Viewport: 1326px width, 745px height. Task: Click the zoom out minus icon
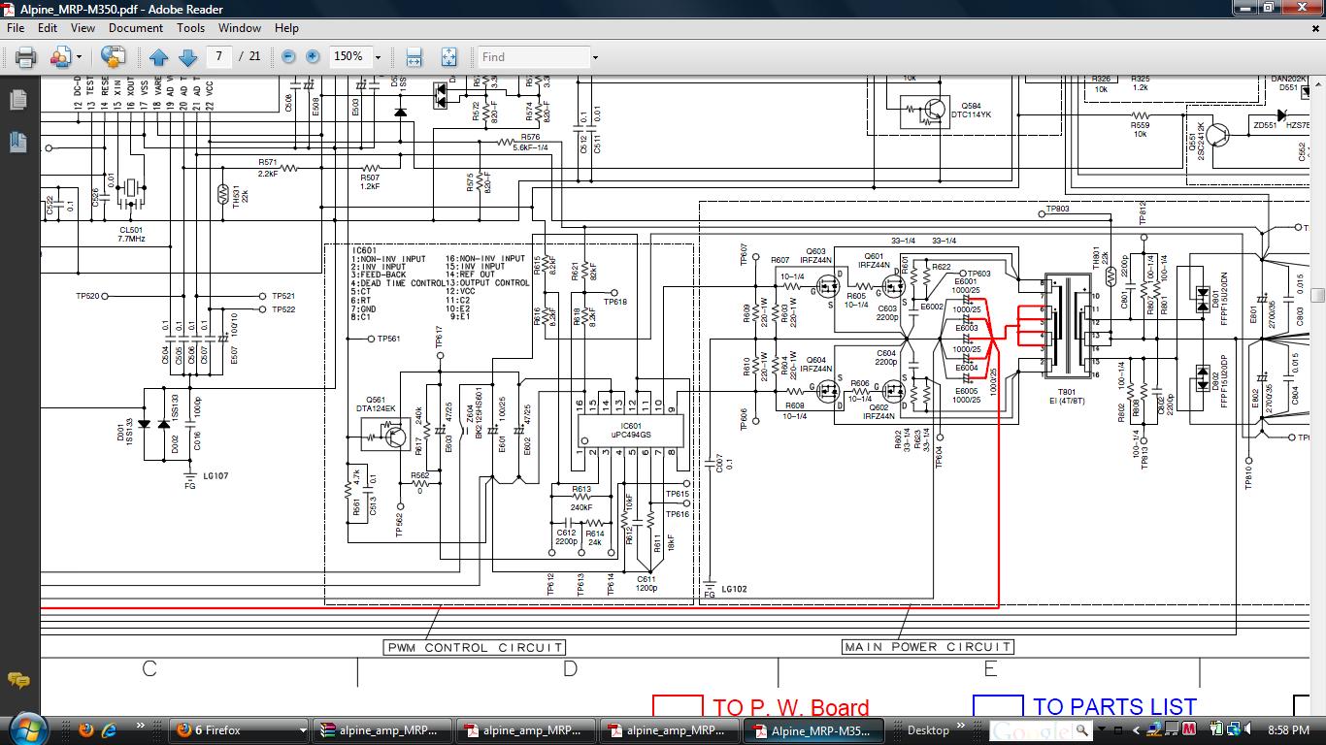pos(288,57)
